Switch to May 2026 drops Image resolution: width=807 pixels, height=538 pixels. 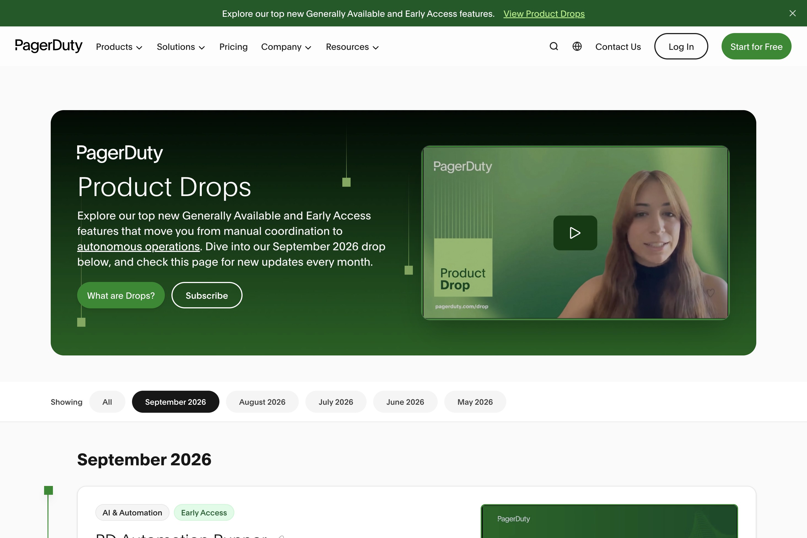point(475,402)
